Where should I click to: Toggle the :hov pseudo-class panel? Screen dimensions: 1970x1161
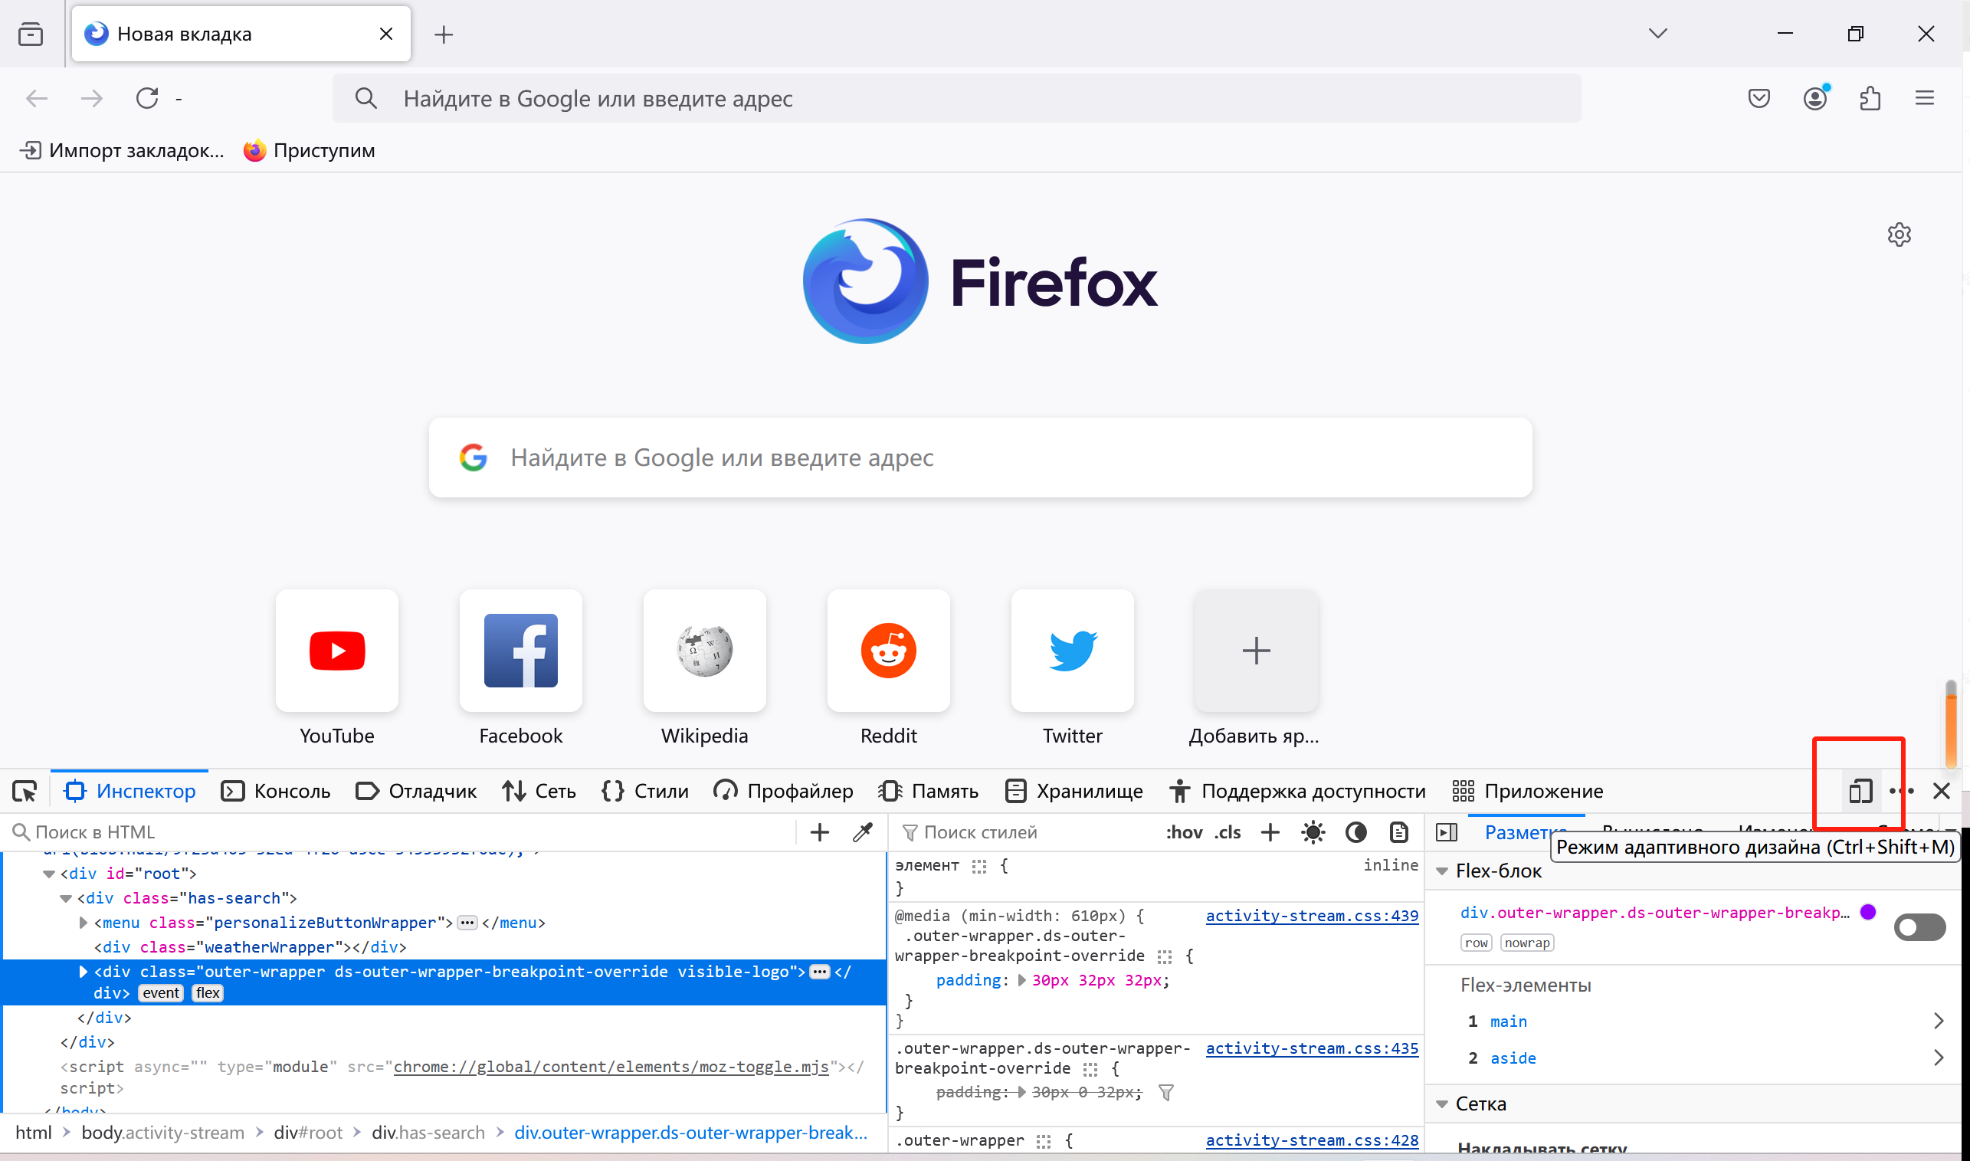pos(1184,832)
